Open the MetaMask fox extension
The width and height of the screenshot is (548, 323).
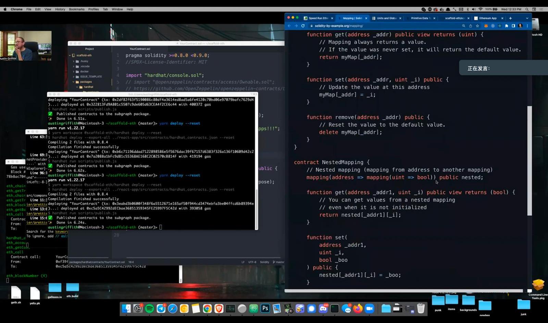(x=486, y=26)
